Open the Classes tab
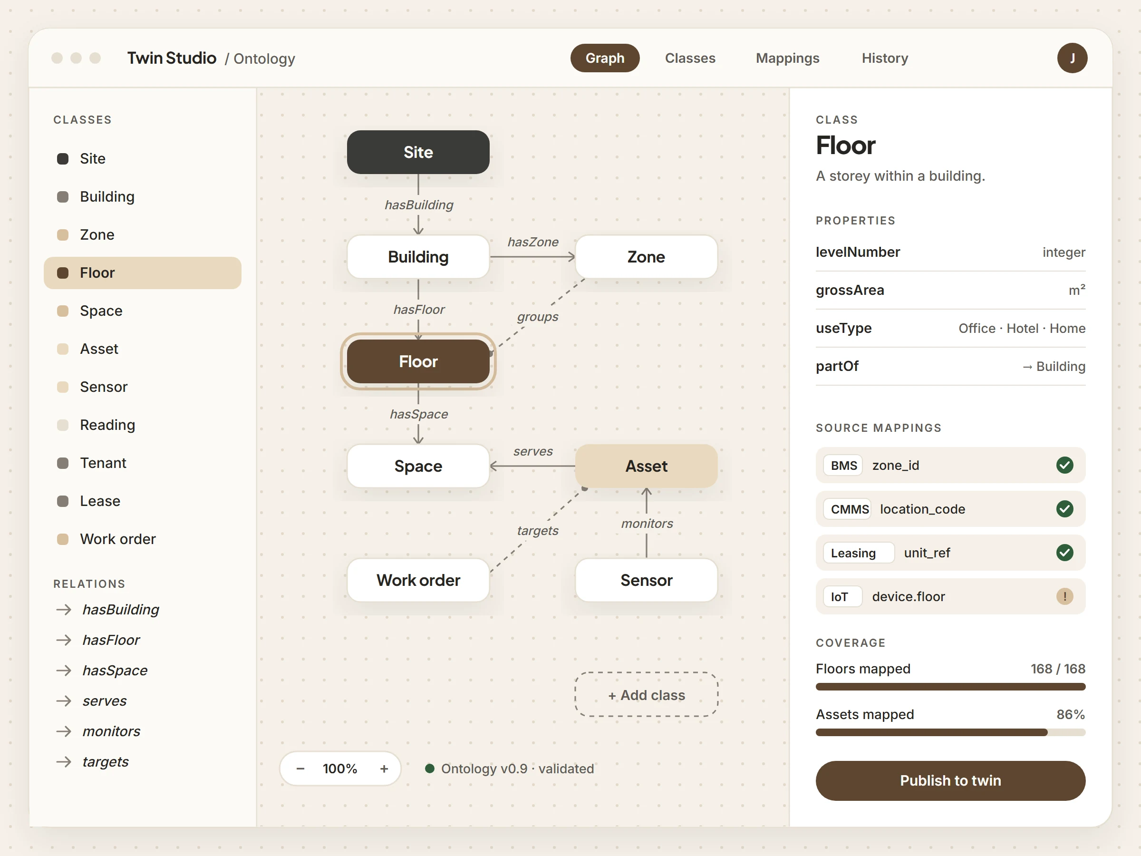1141x856 pixels. coord(690,58)
